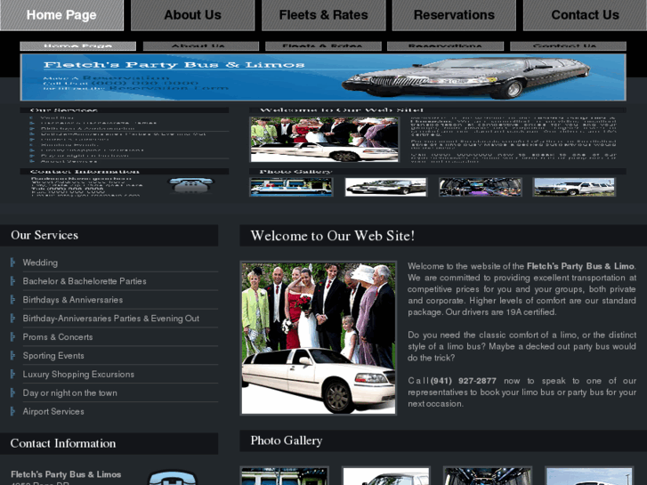Open the large Contact Us tab
The height and width of the screenshot is (485, 647).
click(x=585, y=15)
